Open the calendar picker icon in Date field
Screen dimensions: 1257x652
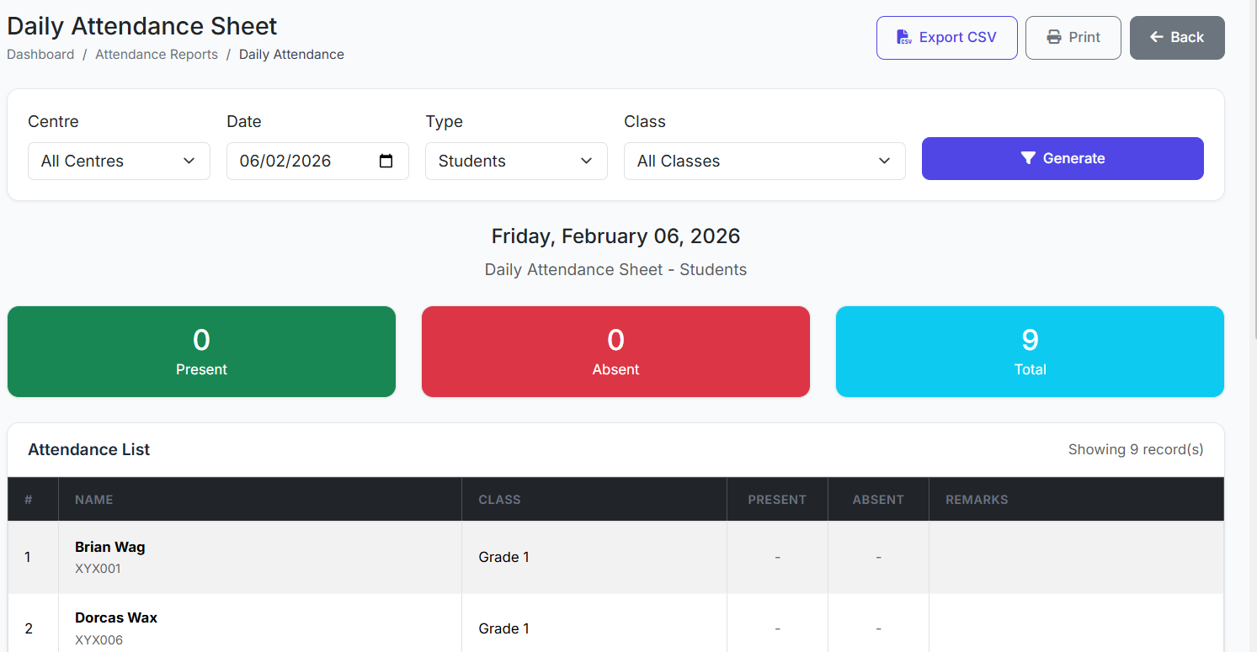[386, 161]
